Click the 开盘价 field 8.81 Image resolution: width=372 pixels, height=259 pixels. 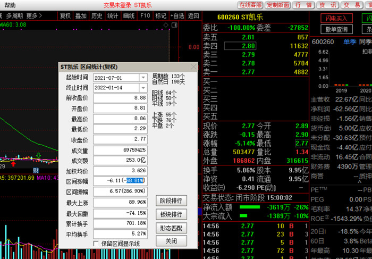tap(120, 108)
